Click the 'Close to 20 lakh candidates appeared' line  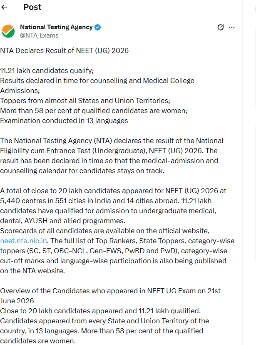click(x=101, y=311)
